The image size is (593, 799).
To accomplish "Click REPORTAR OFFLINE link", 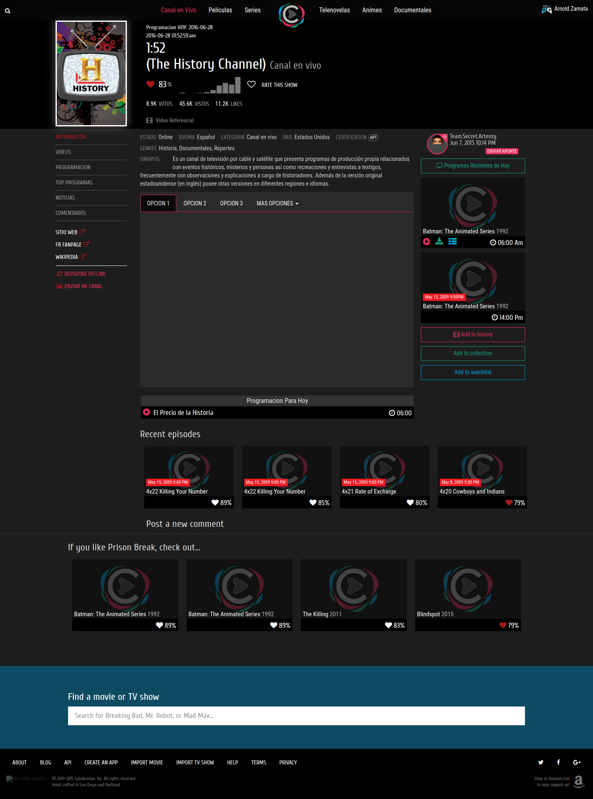I will pos(81,274).
